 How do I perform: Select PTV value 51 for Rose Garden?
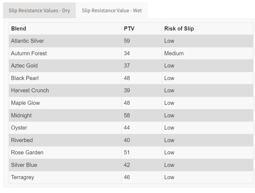tap(127, 152)
